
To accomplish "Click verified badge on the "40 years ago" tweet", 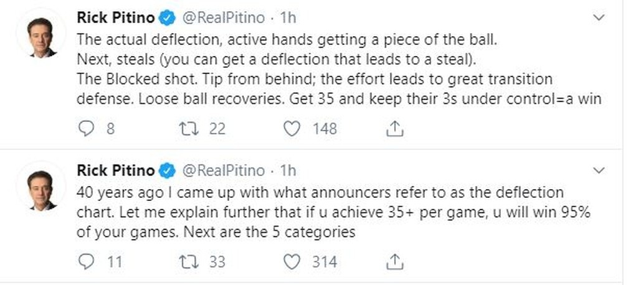I will [x=168, y=171].
